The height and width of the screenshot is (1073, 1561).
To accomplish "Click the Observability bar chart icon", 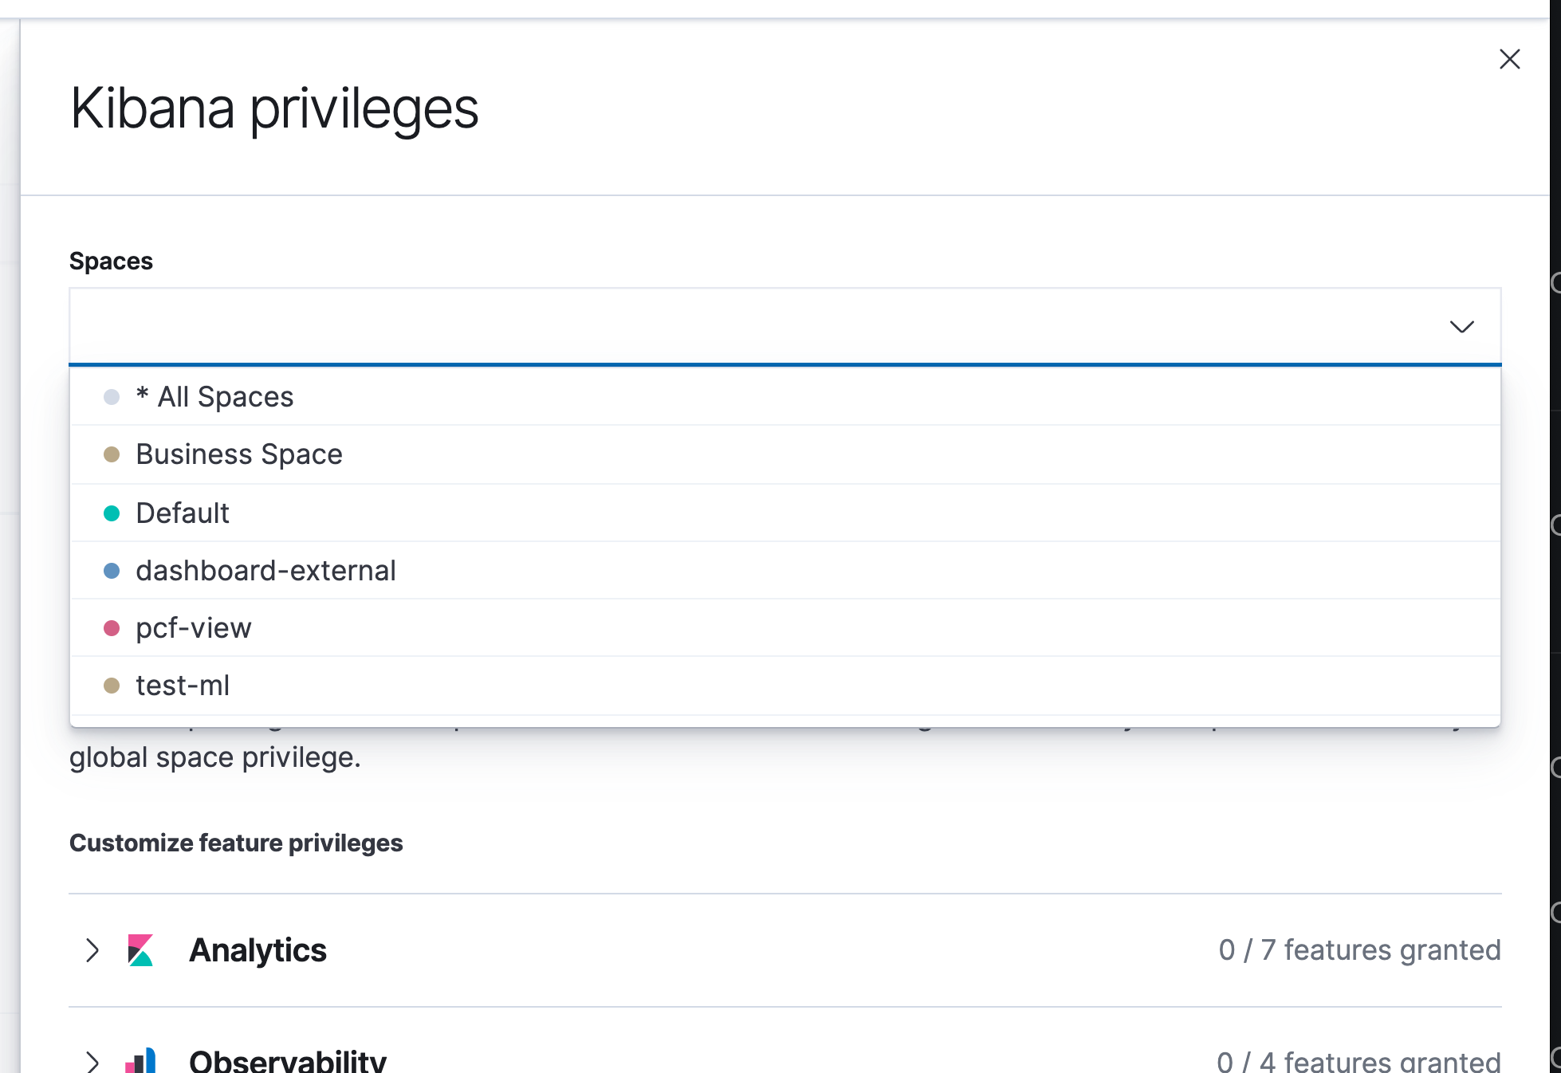I will pos(140,1061).
